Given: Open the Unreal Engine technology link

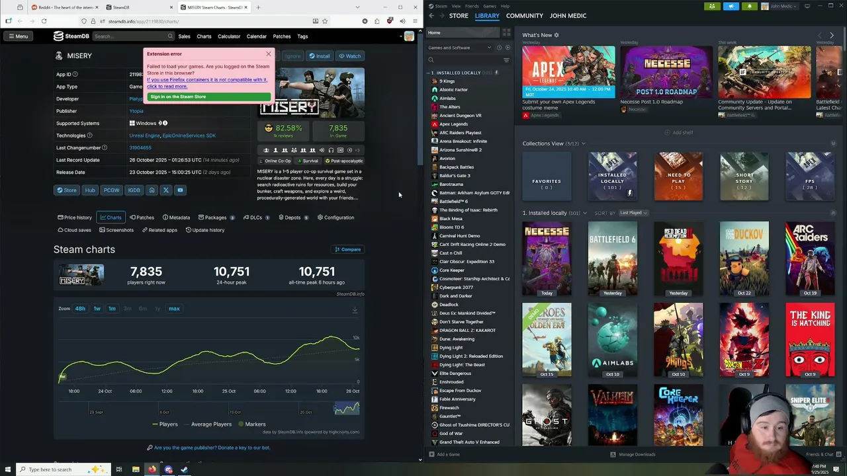Looking at the screenshot, I should (144, 136).
